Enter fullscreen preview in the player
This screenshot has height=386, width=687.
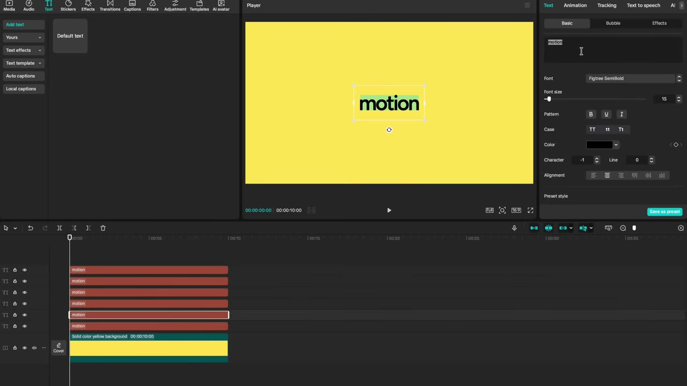530,210
